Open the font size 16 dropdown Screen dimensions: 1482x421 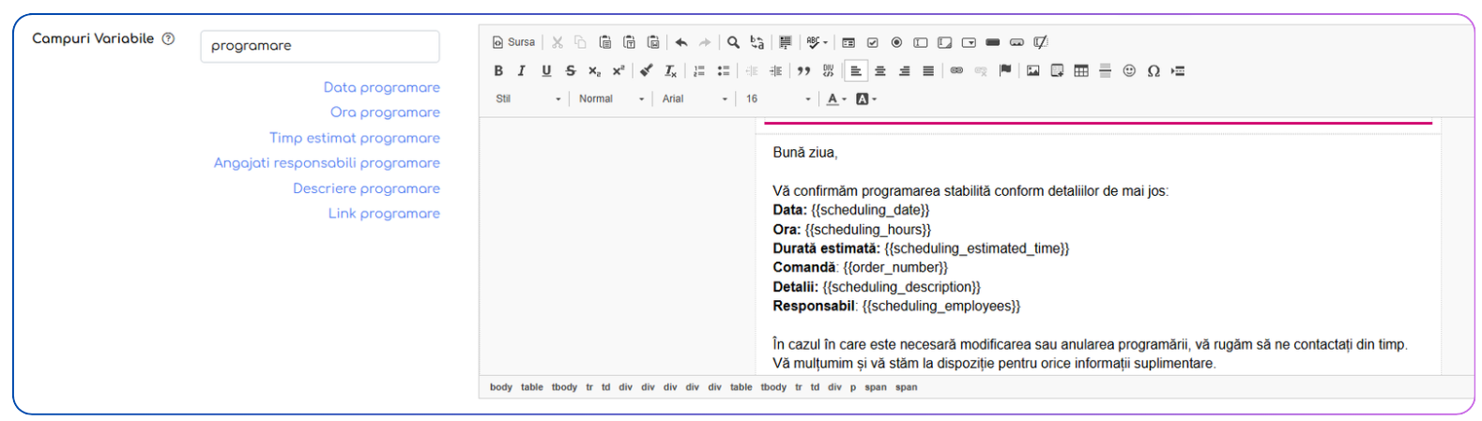778,98
